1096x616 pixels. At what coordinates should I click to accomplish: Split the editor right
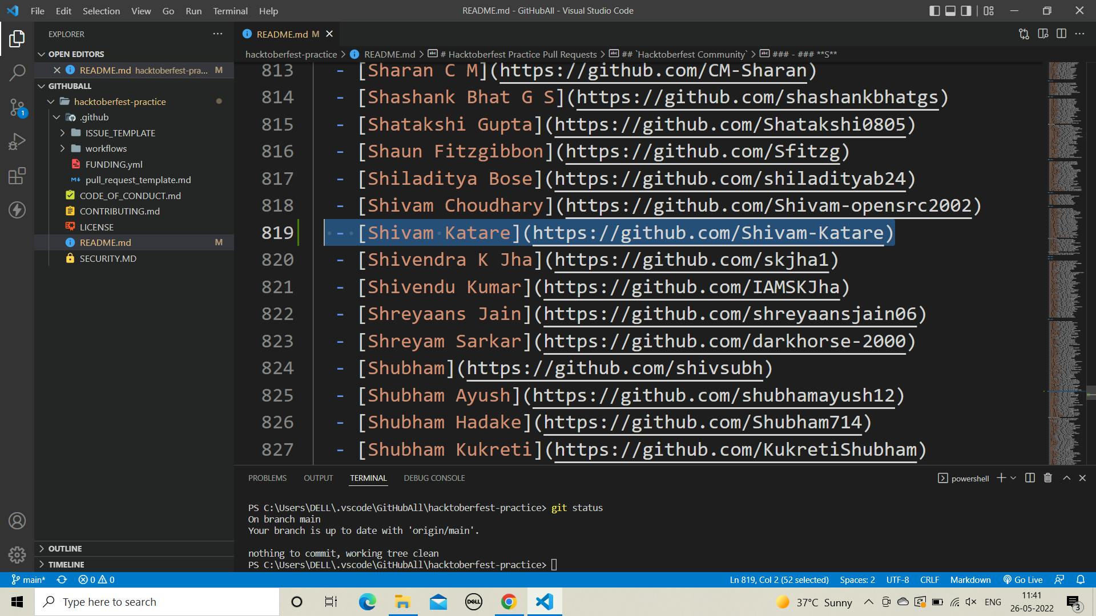[1061, 34]
